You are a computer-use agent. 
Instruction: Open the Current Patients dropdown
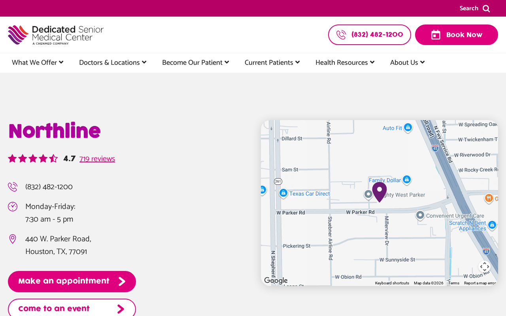point(272,62)
